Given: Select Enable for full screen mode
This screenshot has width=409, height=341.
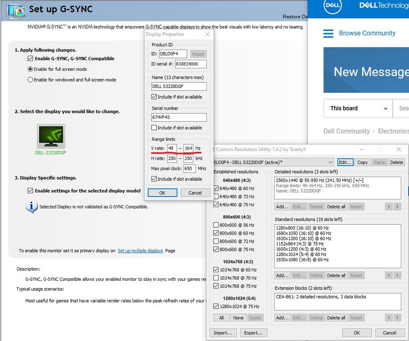Looking at the screenshot, I should pyautogui.click(x=30, y=69).
